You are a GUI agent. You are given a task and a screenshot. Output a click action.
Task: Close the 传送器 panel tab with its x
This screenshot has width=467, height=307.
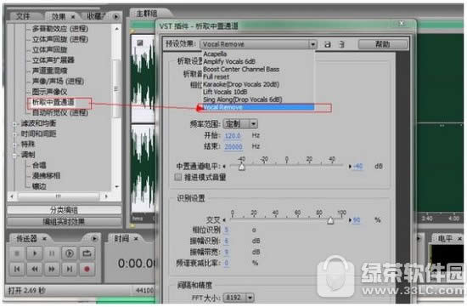click(x=44, y=239)
